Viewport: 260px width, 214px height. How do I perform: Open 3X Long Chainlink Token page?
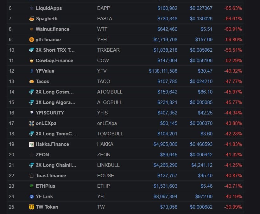56,165
